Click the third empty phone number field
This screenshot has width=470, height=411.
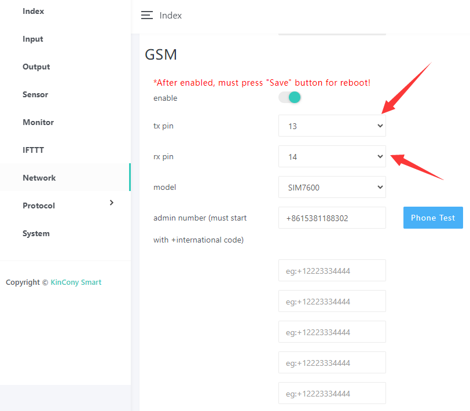pos(332,332)
